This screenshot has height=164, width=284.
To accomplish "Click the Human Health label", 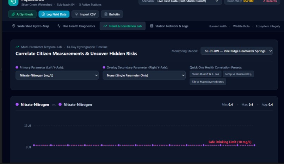I will tap(217, 26).
